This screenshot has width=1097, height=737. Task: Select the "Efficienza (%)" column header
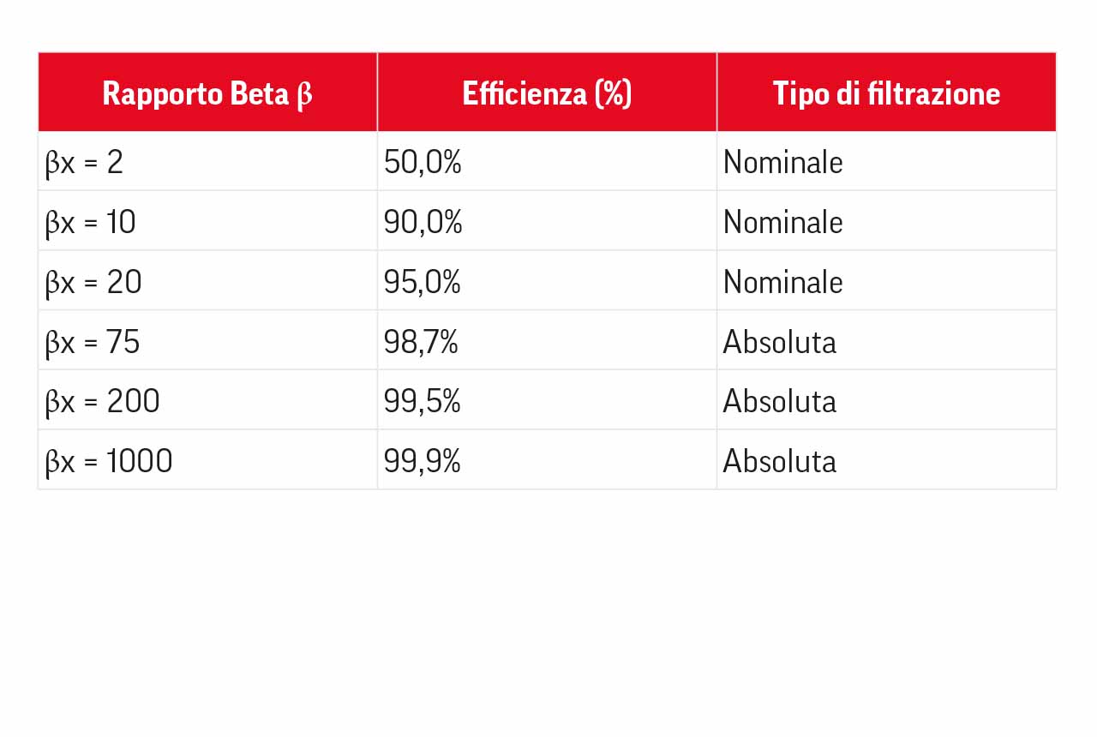click(547, 93)
